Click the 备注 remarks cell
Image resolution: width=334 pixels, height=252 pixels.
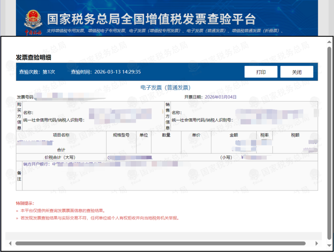point(19,176)
